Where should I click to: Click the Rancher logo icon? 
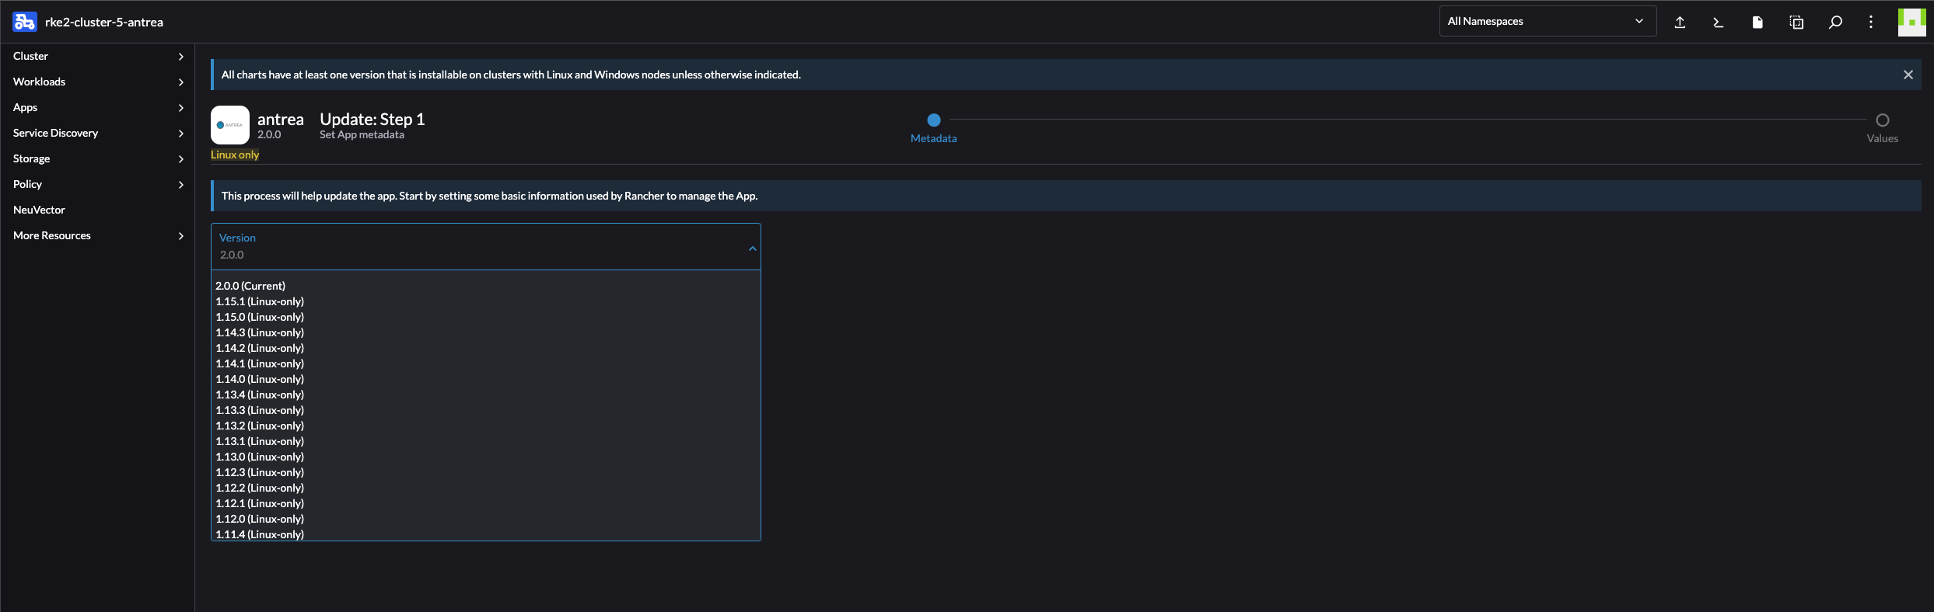(24, 22)
